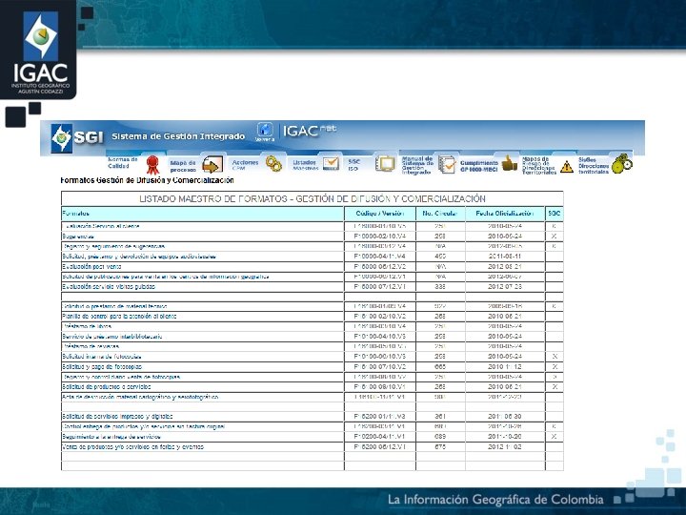The width and height of the screenshot is (686, 515).
Task: Click the Listado Maestro de Formatos table title
Action: coord(313,198)
